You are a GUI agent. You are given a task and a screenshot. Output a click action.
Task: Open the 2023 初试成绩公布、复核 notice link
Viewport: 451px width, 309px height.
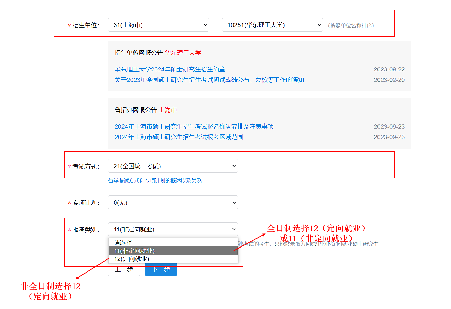[209, 80]
